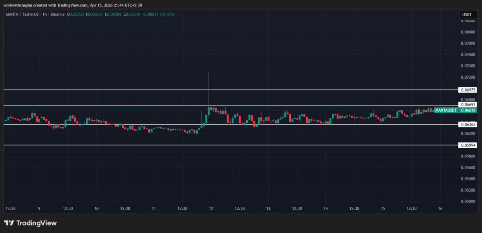Click the MANTAUSDT symbol price tag

point(446,110)
